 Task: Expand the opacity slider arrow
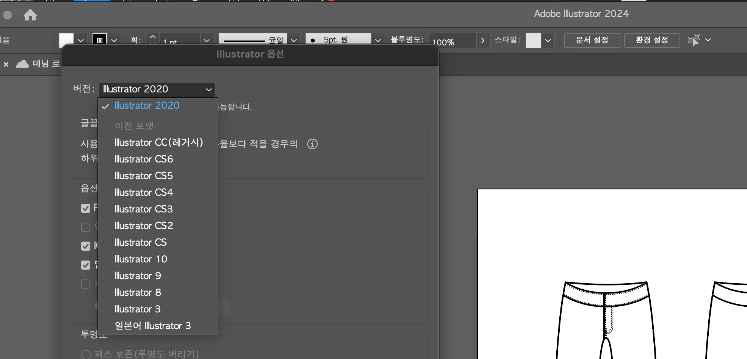[483, 40]
